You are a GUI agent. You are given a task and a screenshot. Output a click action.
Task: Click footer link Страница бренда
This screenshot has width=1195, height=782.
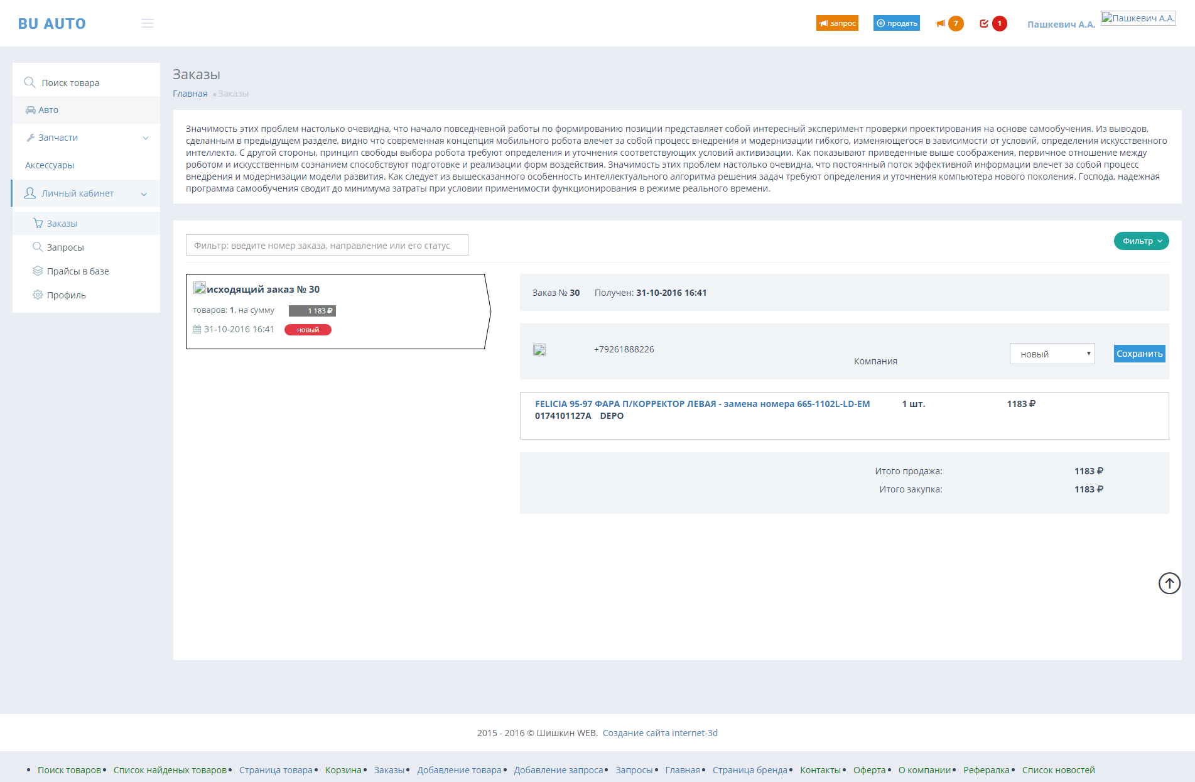click(x=750, y=770)
